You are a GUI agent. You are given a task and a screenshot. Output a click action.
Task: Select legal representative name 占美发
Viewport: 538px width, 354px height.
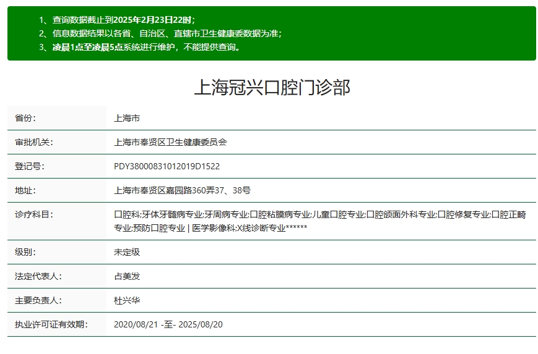tap(127, 276)
